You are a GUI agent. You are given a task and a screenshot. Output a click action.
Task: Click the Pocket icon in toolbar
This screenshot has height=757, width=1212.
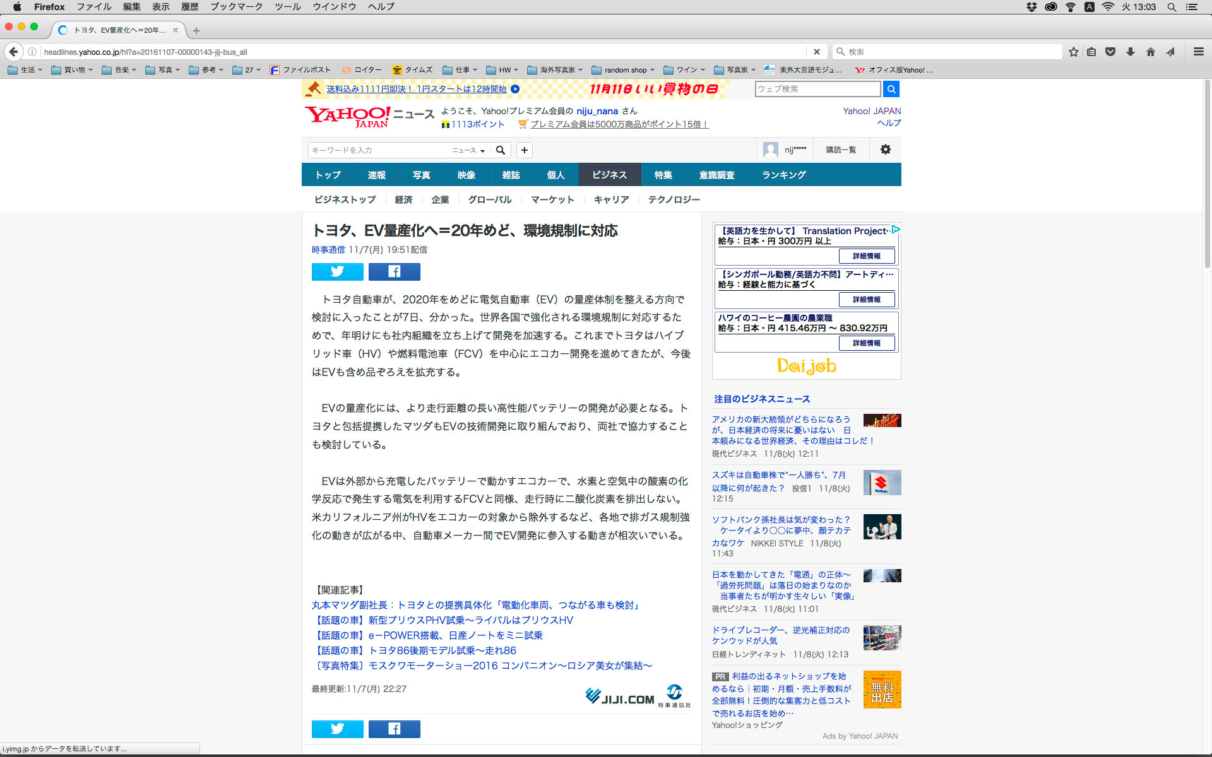point(1110,52)
